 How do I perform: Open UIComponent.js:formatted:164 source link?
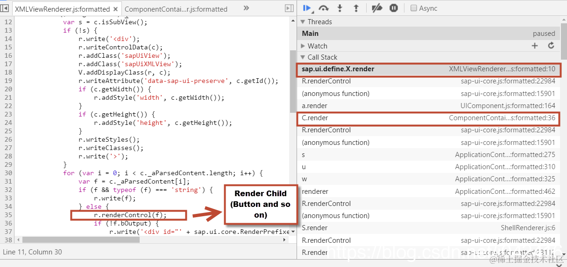coord(508,106)
